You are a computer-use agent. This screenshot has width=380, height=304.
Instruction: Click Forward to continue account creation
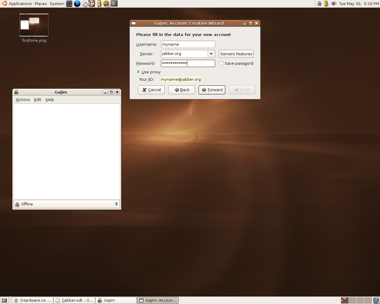click(212, 90)
